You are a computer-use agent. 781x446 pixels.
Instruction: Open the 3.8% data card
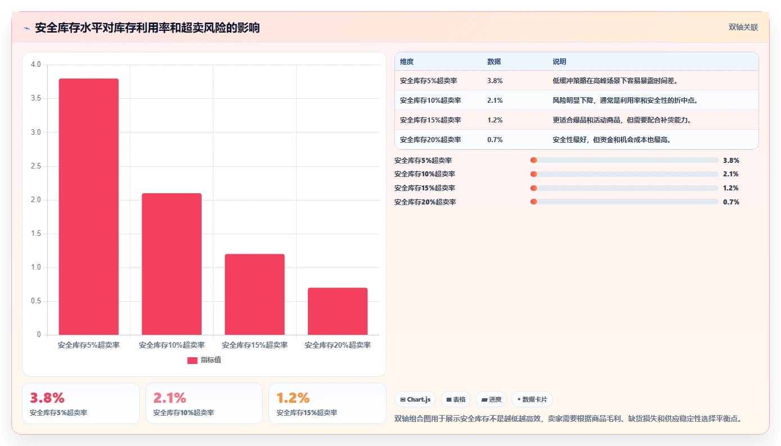point(81,403)
